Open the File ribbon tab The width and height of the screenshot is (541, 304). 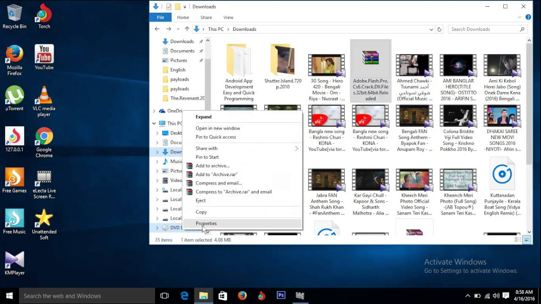pyautogui.click(x=161, y=17)
